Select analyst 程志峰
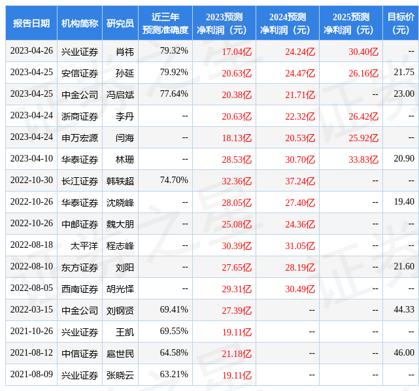The width and height of the screenshot is (419, 391). click(120, 246)
